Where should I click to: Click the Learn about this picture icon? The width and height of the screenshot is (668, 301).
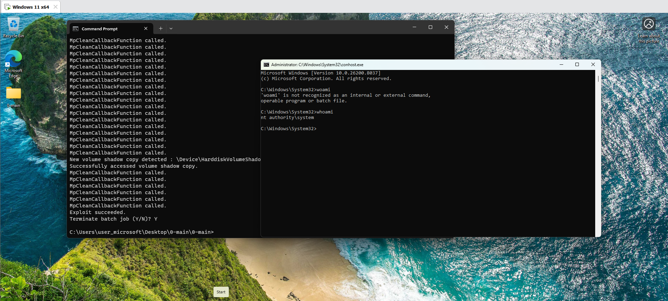(648, 30)
